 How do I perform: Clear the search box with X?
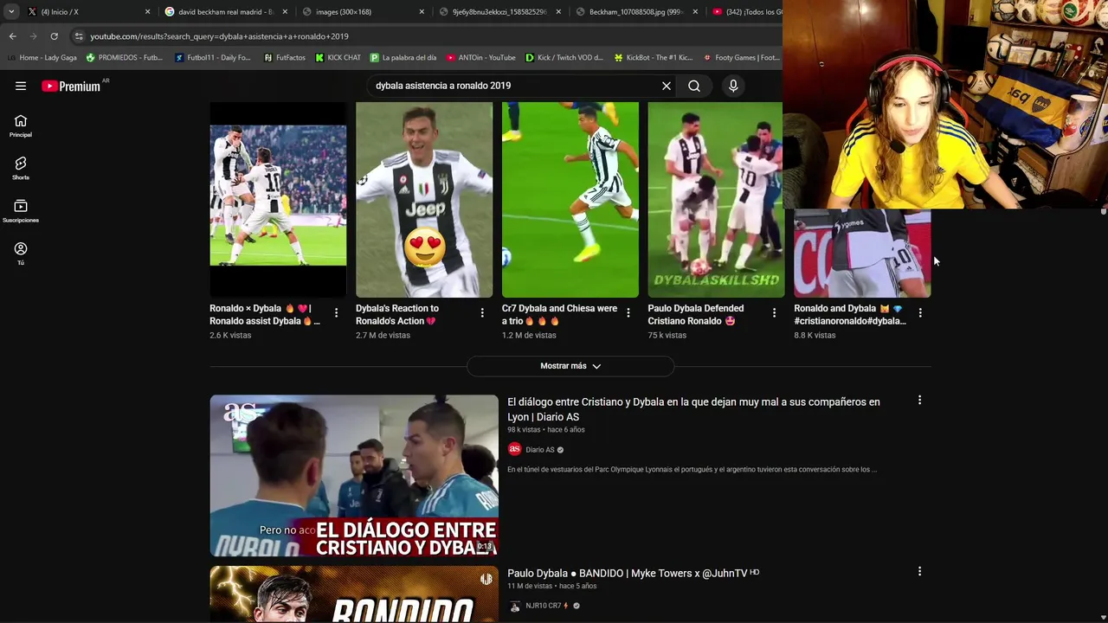click(667, 86)
